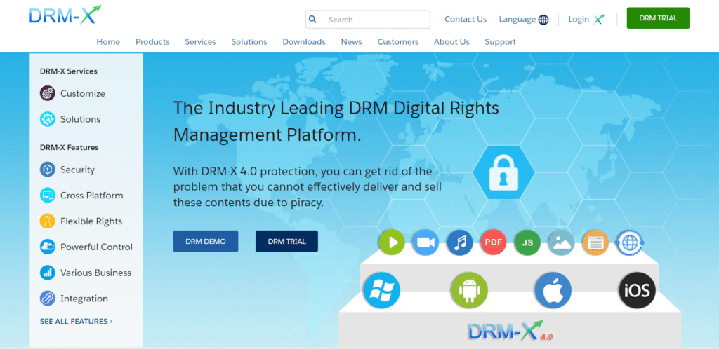The width and height of the screenshot is (719, 349).
Task: Click the dark blue DRM TRIAL banner button
Action: pyautogui.click(x=286, y=241)
